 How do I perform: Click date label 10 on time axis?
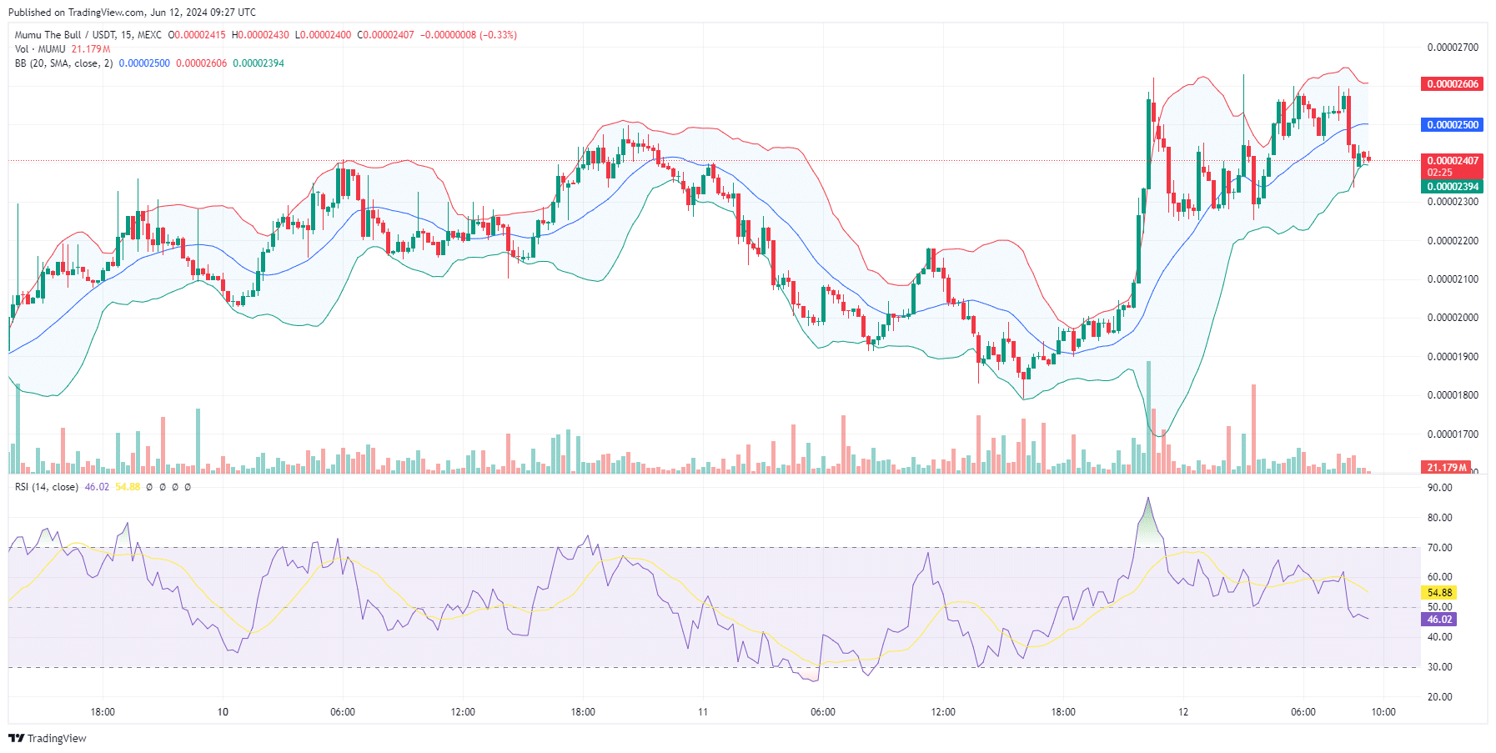pos(223,712)
